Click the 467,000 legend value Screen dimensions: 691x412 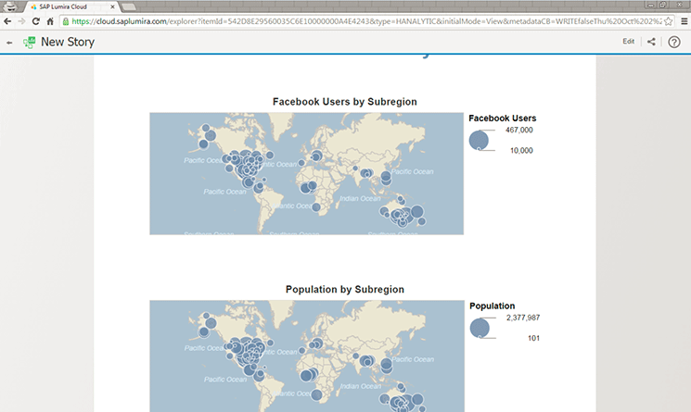click(519, 131)
